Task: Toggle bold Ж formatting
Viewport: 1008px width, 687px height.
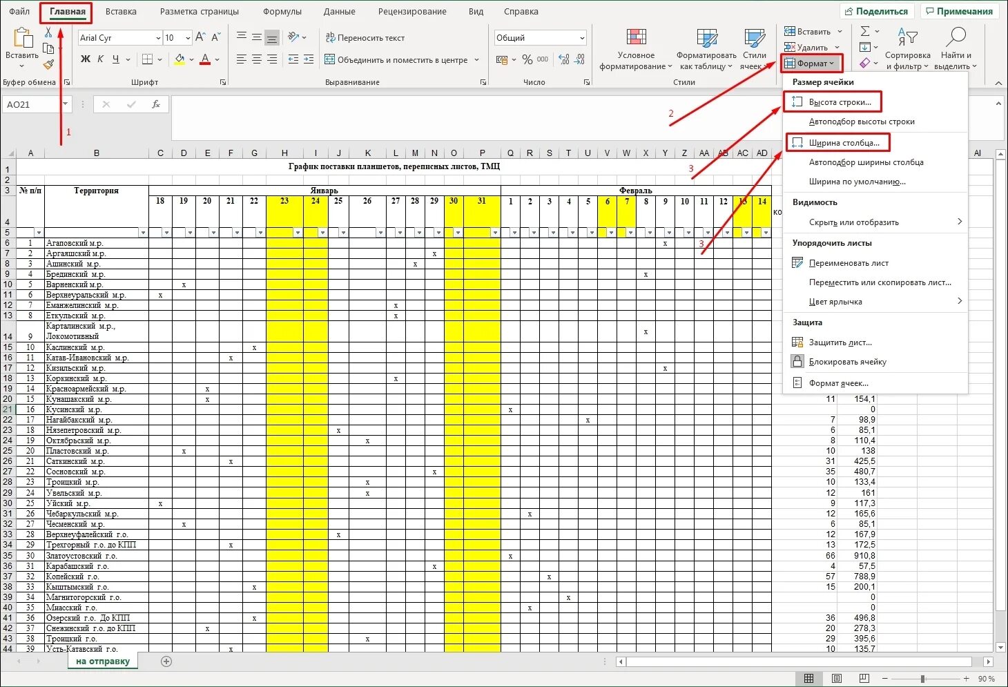Action: coord(86,59)
